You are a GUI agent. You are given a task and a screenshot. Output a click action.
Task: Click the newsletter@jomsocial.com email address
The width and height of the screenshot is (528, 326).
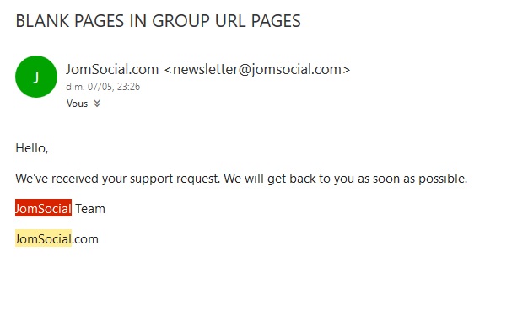click(x=257, y=69)
